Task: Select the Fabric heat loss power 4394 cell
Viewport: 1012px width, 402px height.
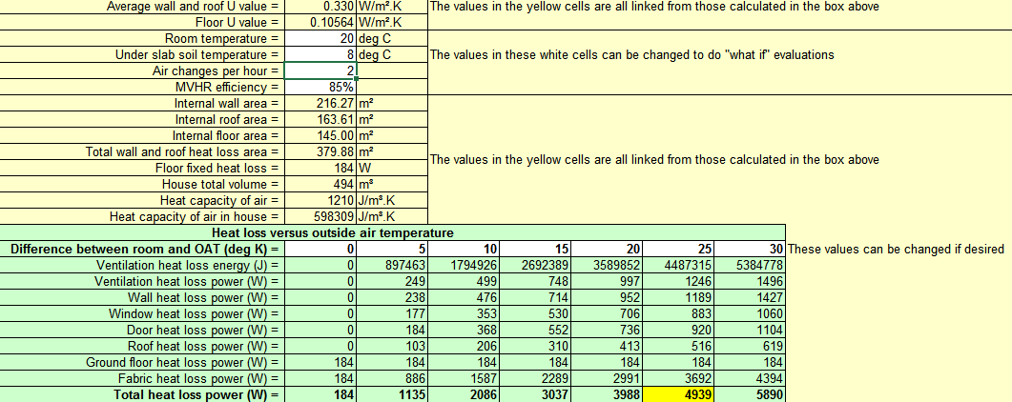Action: pyautogui.click(x=750, y=378)
